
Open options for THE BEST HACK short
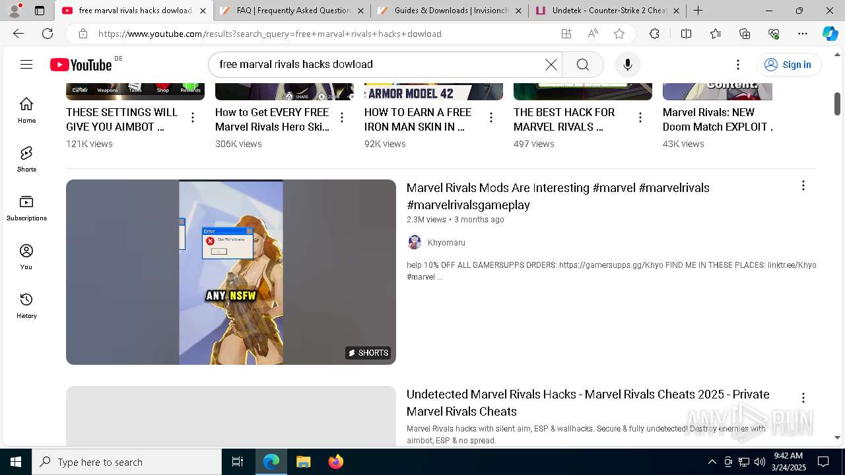coord(640,117)
